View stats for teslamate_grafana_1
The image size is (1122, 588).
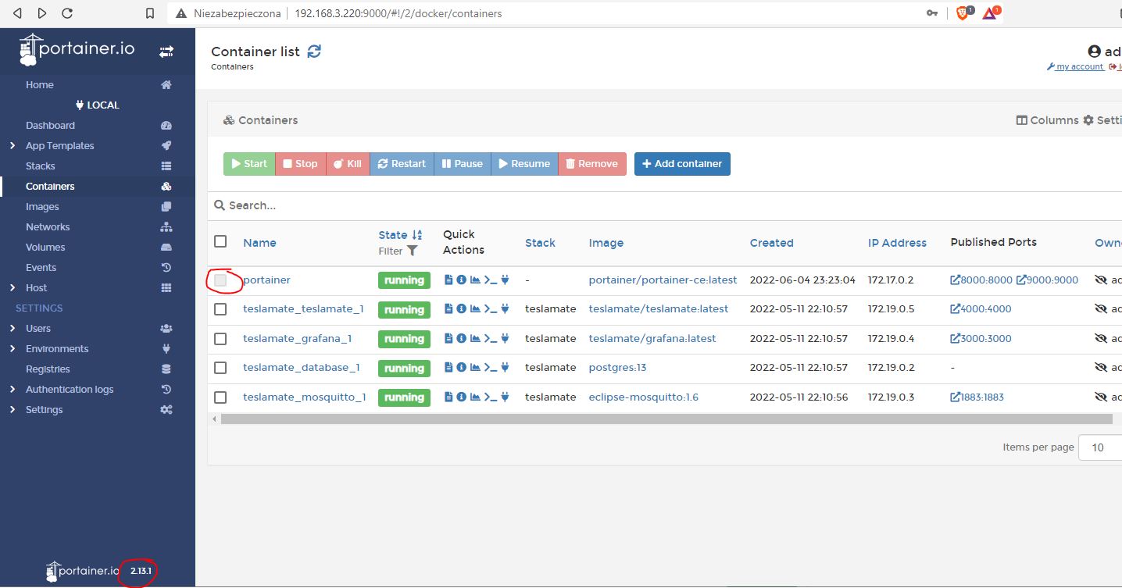point(475,338)
